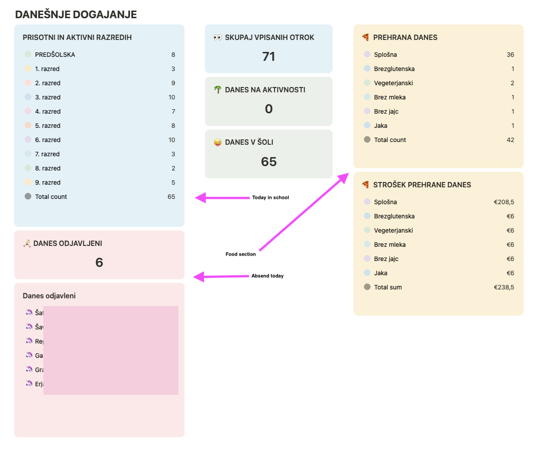The height and width of the screenshot is (463, 553).
Task: Click the palm tree icon beside DANES NA AKTIVNOSTI
Action: (x=217, y=90)
